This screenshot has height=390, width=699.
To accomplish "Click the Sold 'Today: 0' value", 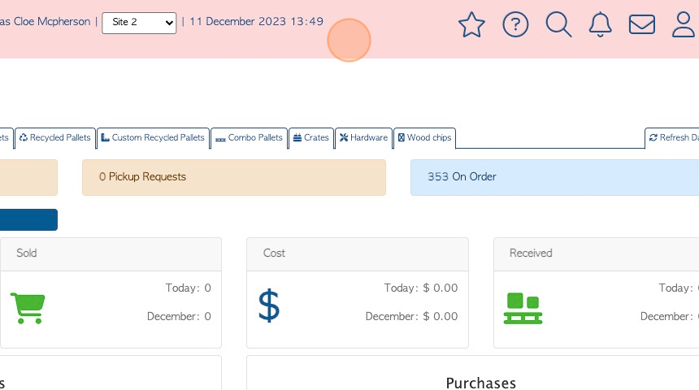I will point(188,288).
